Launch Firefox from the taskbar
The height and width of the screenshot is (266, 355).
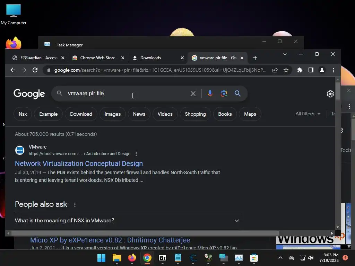point(132,258)
